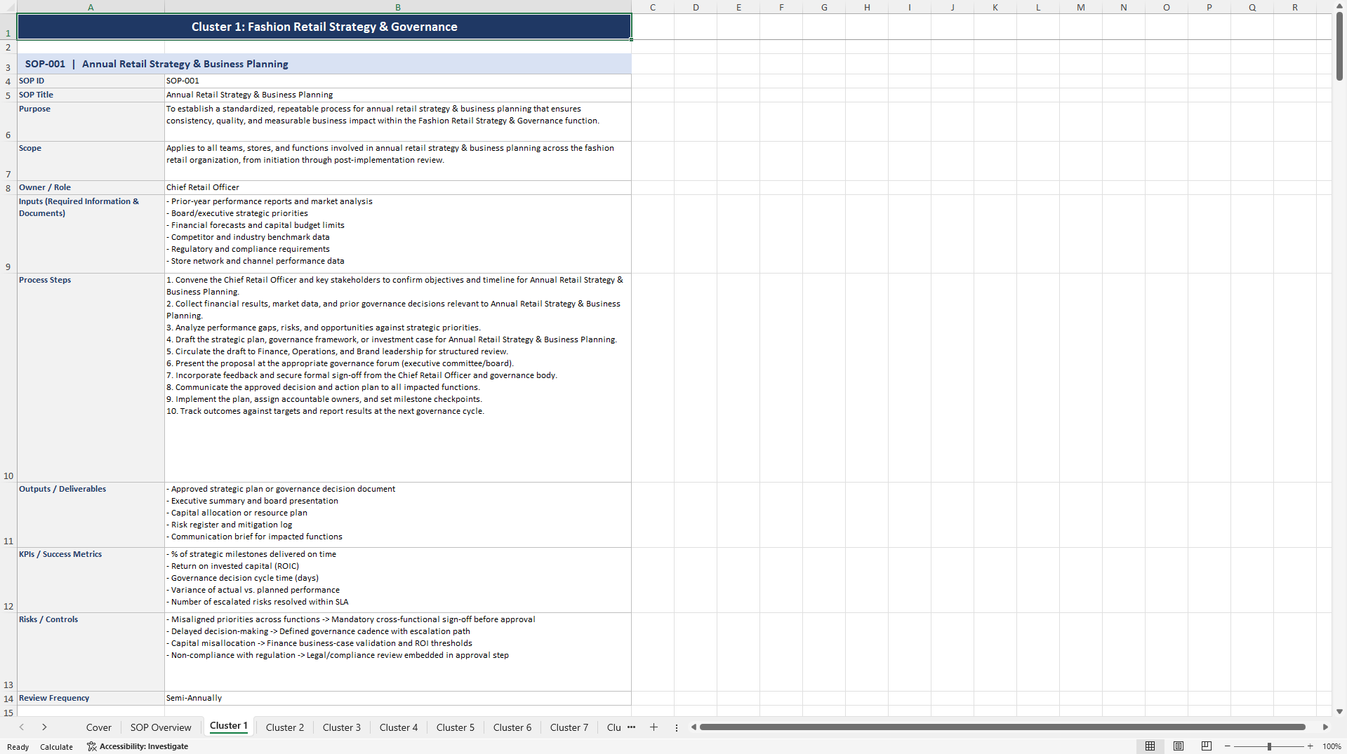Click vertical scrollbar down arrow

pyautogui.click(x=1339, y=711)
